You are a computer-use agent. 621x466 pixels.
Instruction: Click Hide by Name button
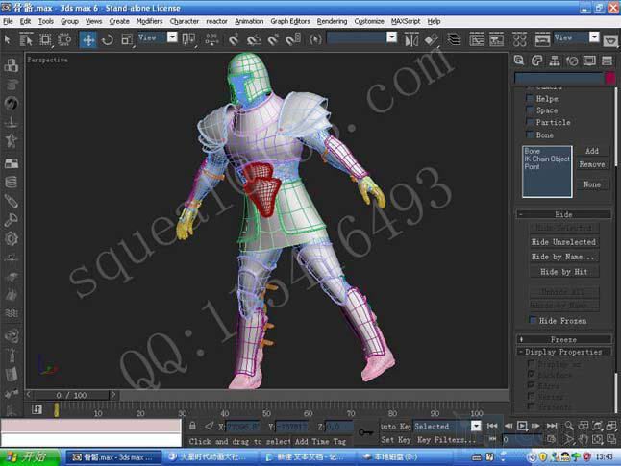click(x=564, y=257)
